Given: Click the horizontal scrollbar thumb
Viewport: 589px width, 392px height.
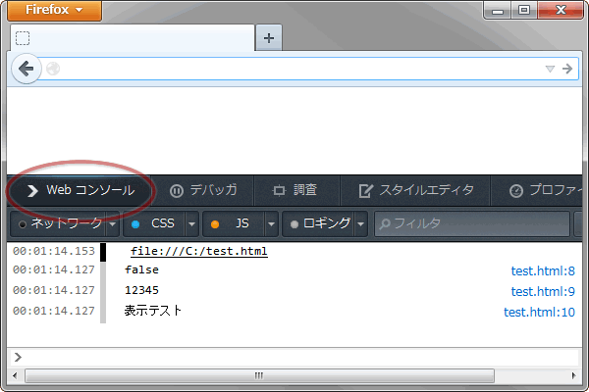Looking at the screenshot, I should tap(259, 375).
